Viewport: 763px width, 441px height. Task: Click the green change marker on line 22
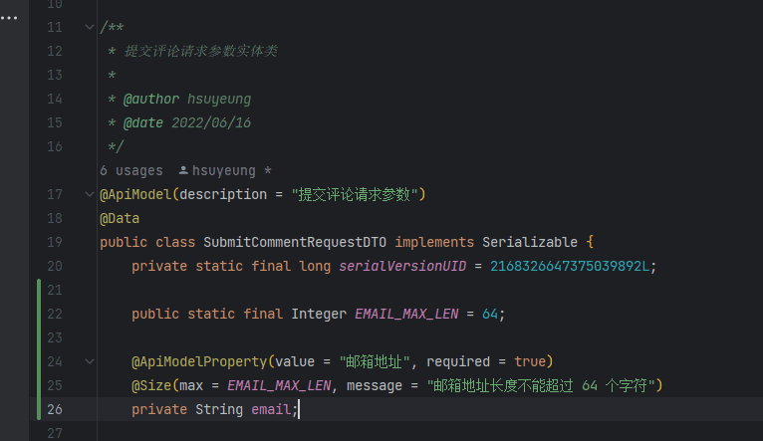coord(39,314)
